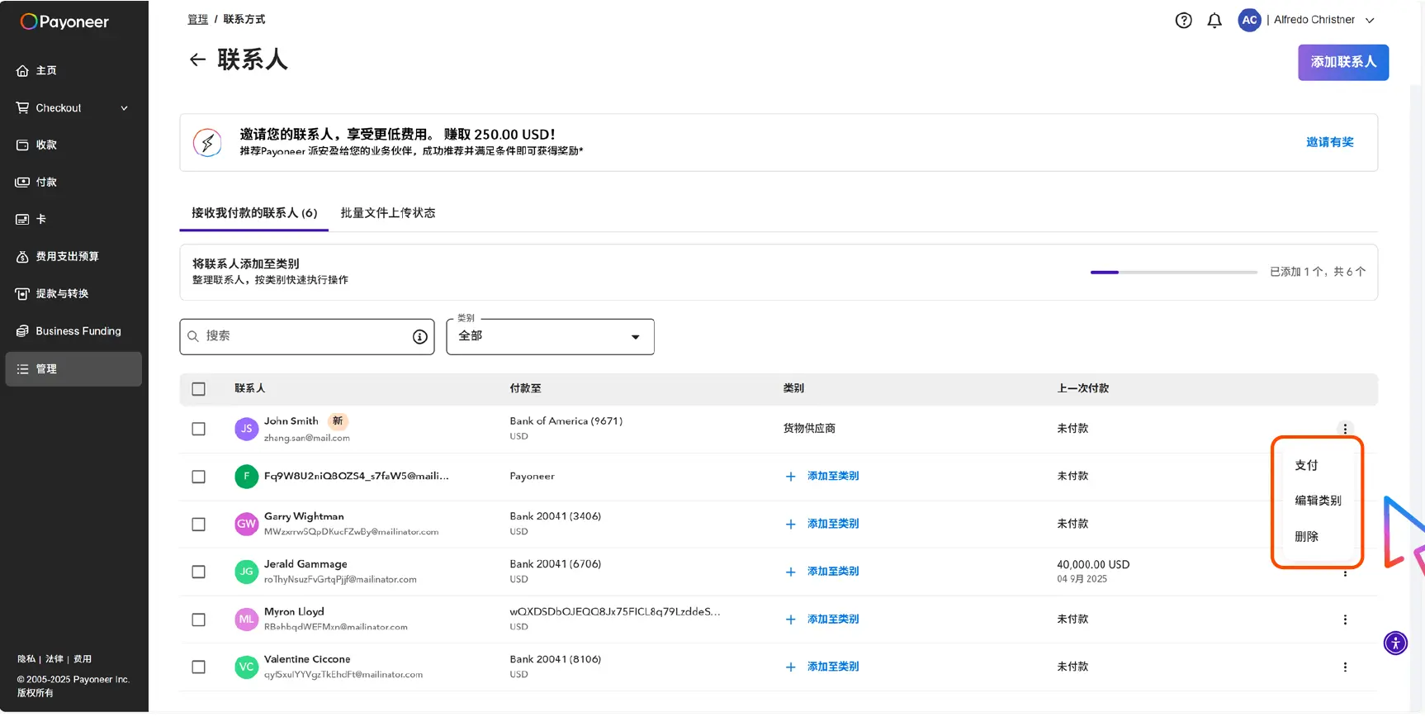Screen dimensions: 1425x717
Task: Click the 费用支出预算 icon
Action: coord(22,257)
